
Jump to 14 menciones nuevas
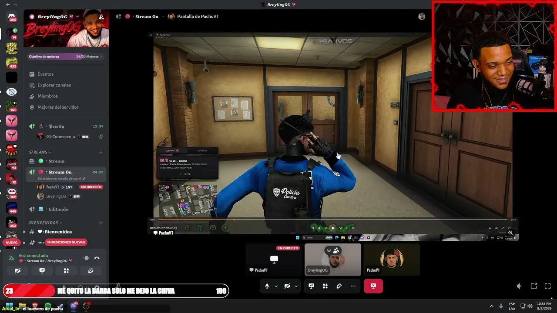[x=66, y=242]
